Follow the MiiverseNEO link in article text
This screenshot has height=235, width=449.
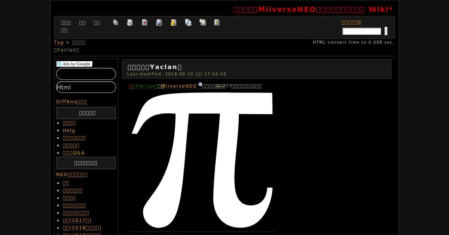tap(179, 86)
